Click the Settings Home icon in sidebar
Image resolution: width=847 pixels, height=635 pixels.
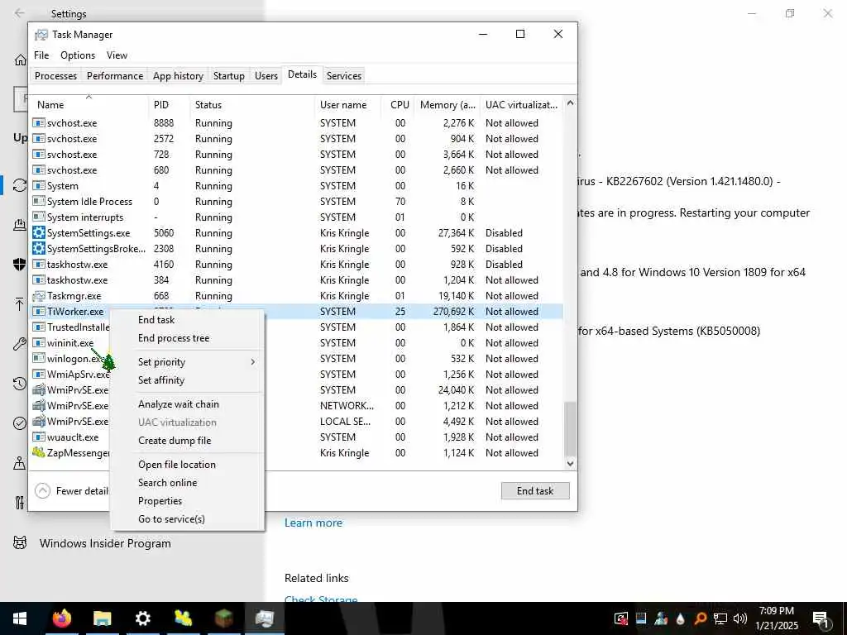tap(20, 60)
